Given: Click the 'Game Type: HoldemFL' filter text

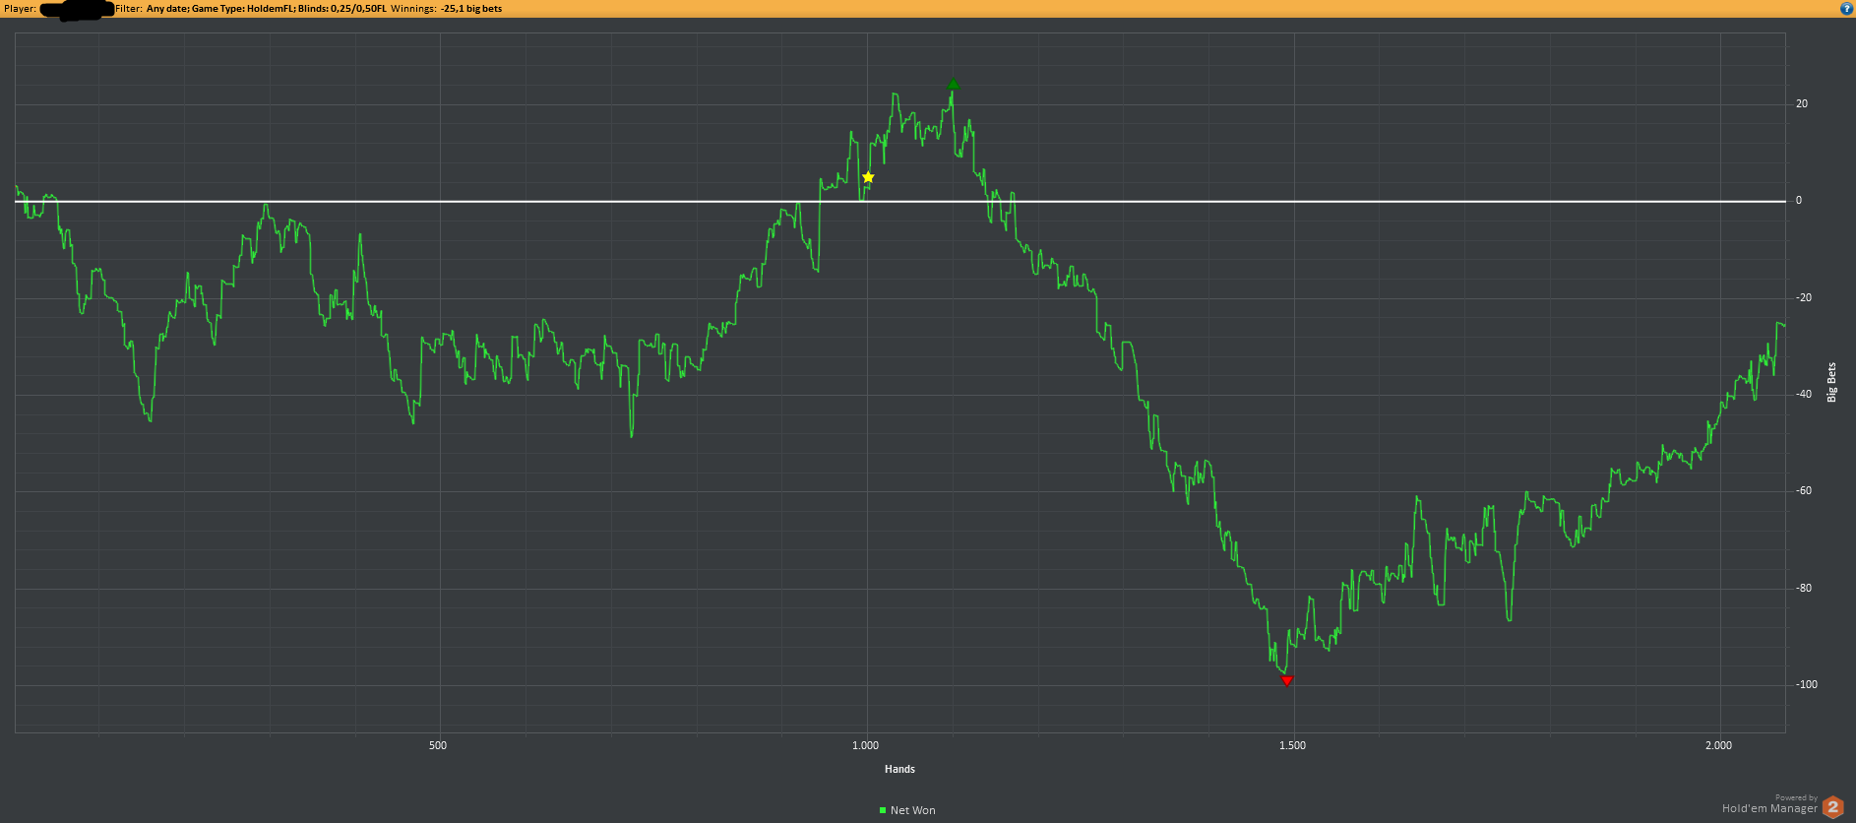Looking at the screenshot, I should click(x=243, y=9).
